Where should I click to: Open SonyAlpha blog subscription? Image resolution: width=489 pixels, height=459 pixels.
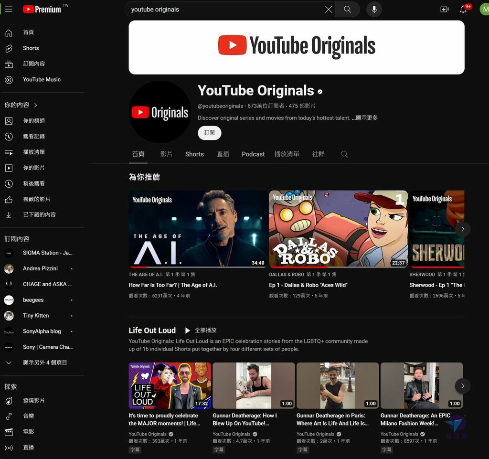(43, 331)
